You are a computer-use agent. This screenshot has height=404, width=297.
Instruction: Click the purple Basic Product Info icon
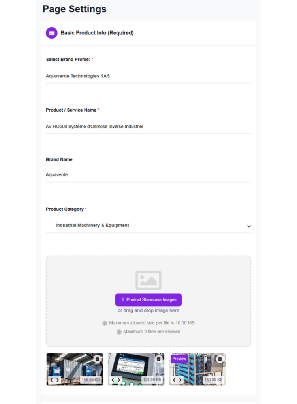coord(52,33)
